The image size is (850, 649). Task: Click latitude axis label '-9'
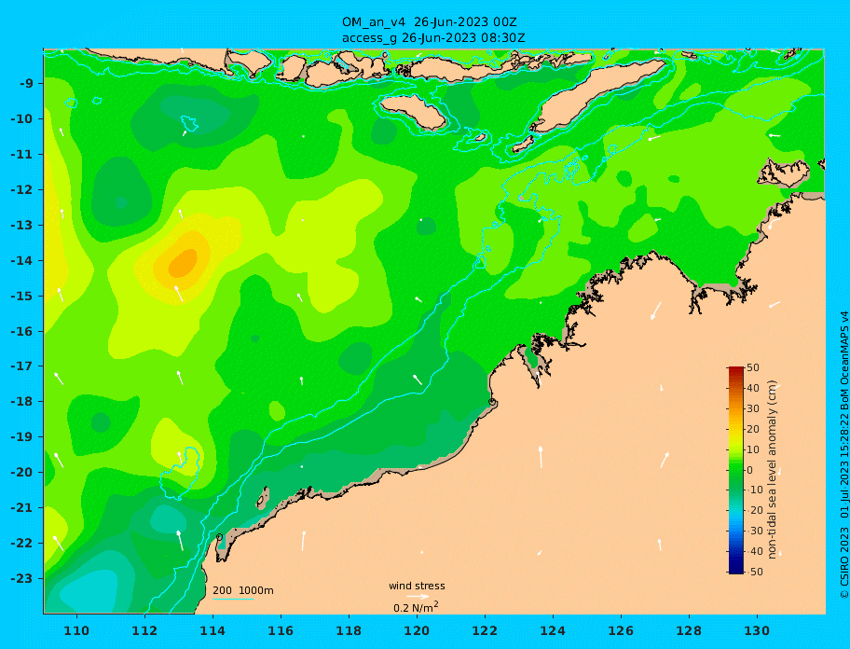coord(26,84)
